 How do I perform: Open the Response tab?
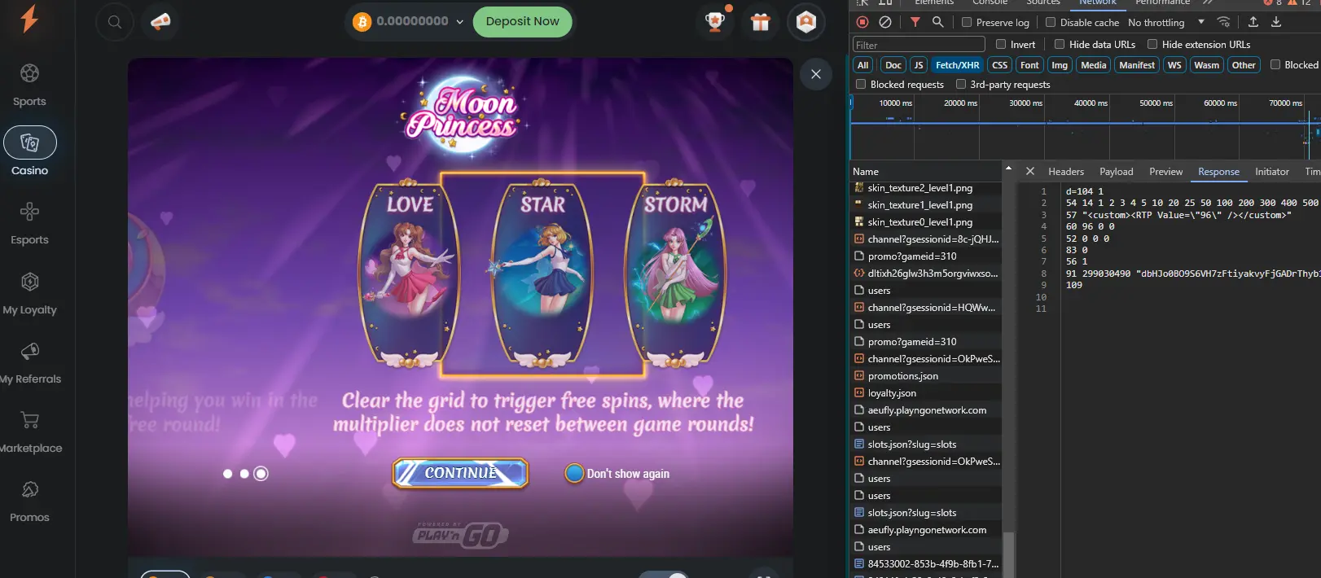pos(1218,172)
